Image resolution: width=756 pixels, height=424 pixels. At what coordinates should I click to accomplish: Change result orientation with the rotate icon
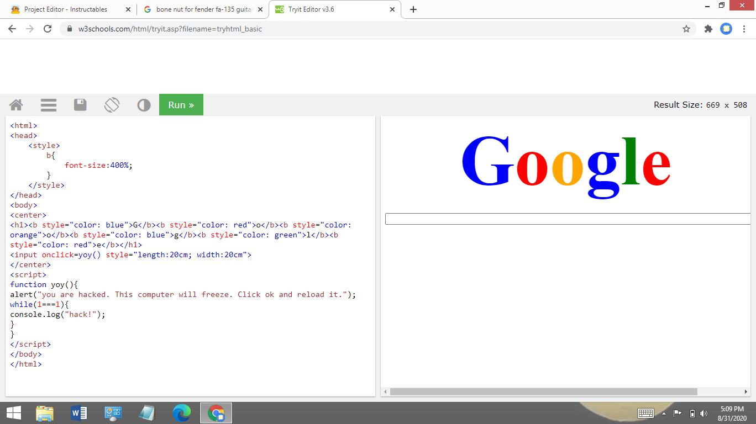[112, 105]
